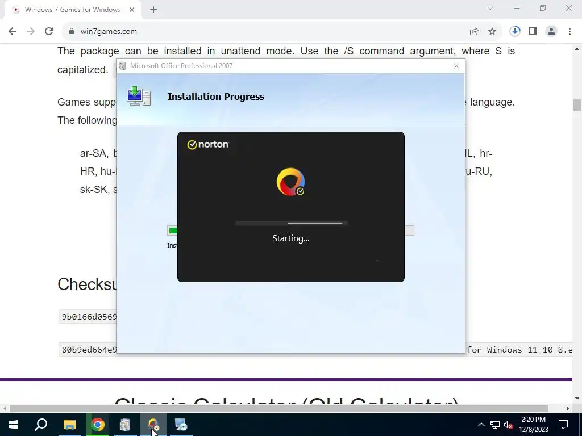Open the Windows Start menu
Viewport: 582px width, 436px height.
14,425
